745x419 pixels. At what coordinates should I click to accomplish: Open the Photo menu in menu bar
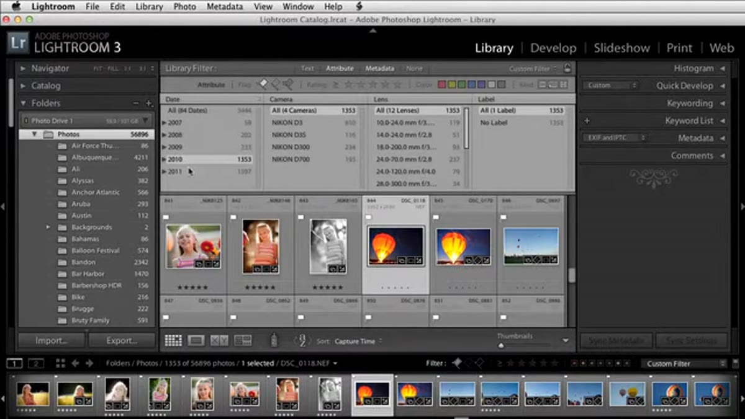(185, 7)
